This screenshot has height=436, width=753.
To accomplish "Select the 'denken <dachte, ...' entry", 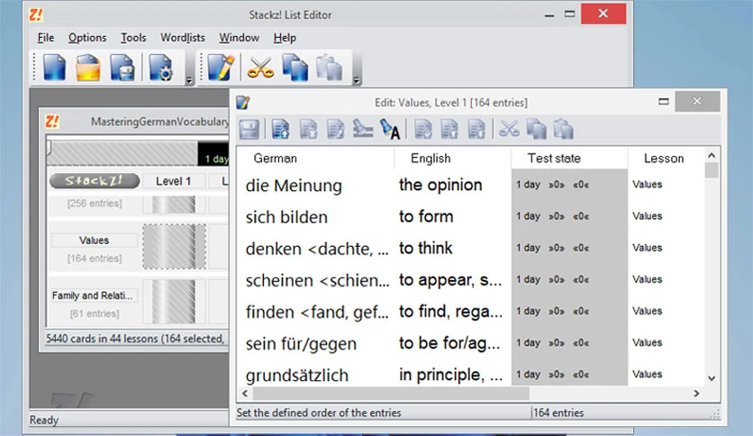I will tap(317, 249).
